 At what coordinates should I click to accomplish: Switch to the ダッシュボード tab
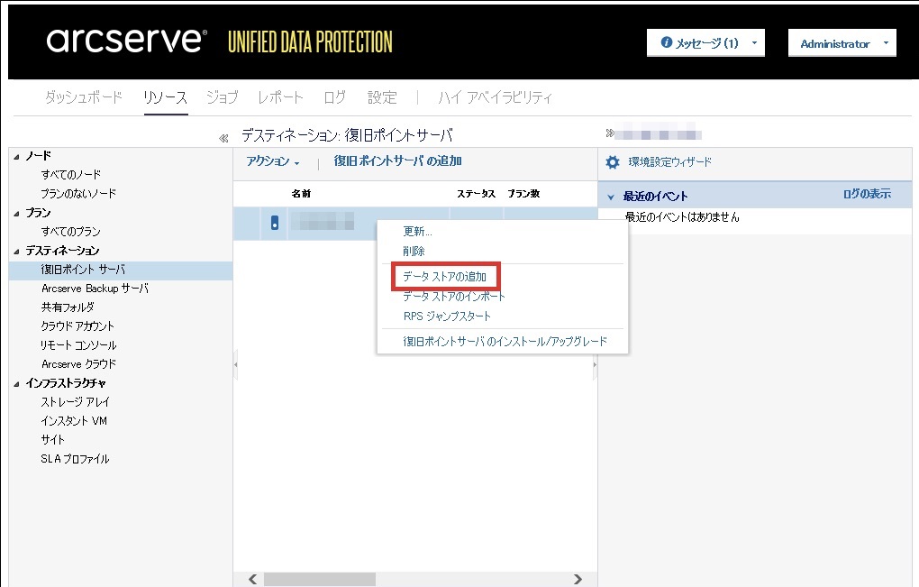click(83, 97)
